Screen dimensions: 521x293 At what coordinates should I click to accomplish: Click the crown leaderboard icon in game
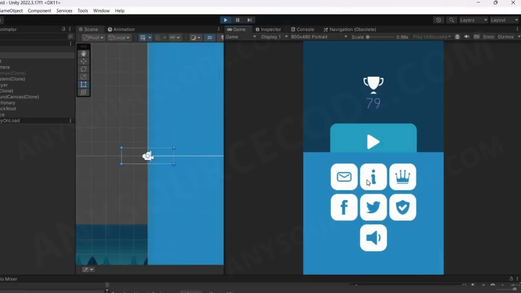pos(403,177)
